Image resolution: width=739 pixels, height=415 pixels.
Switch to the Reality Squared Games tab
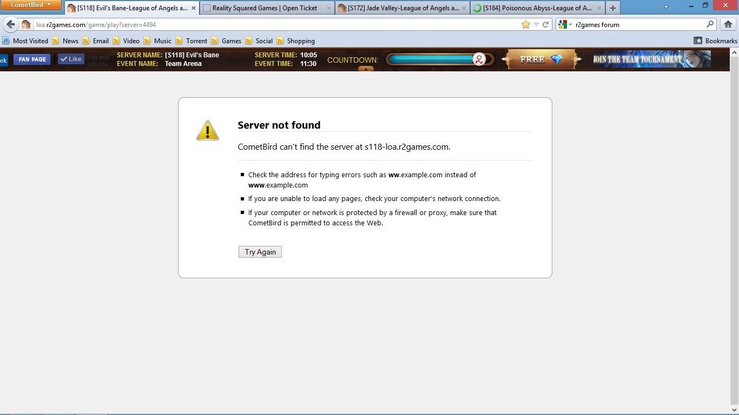[265, 8]
